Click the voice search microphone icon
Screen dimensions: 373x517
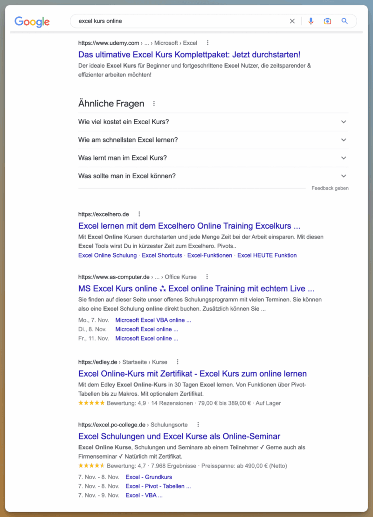(311, 21)
